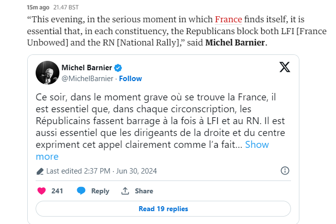Follow Michel Barnier on X

click(131, 79)
